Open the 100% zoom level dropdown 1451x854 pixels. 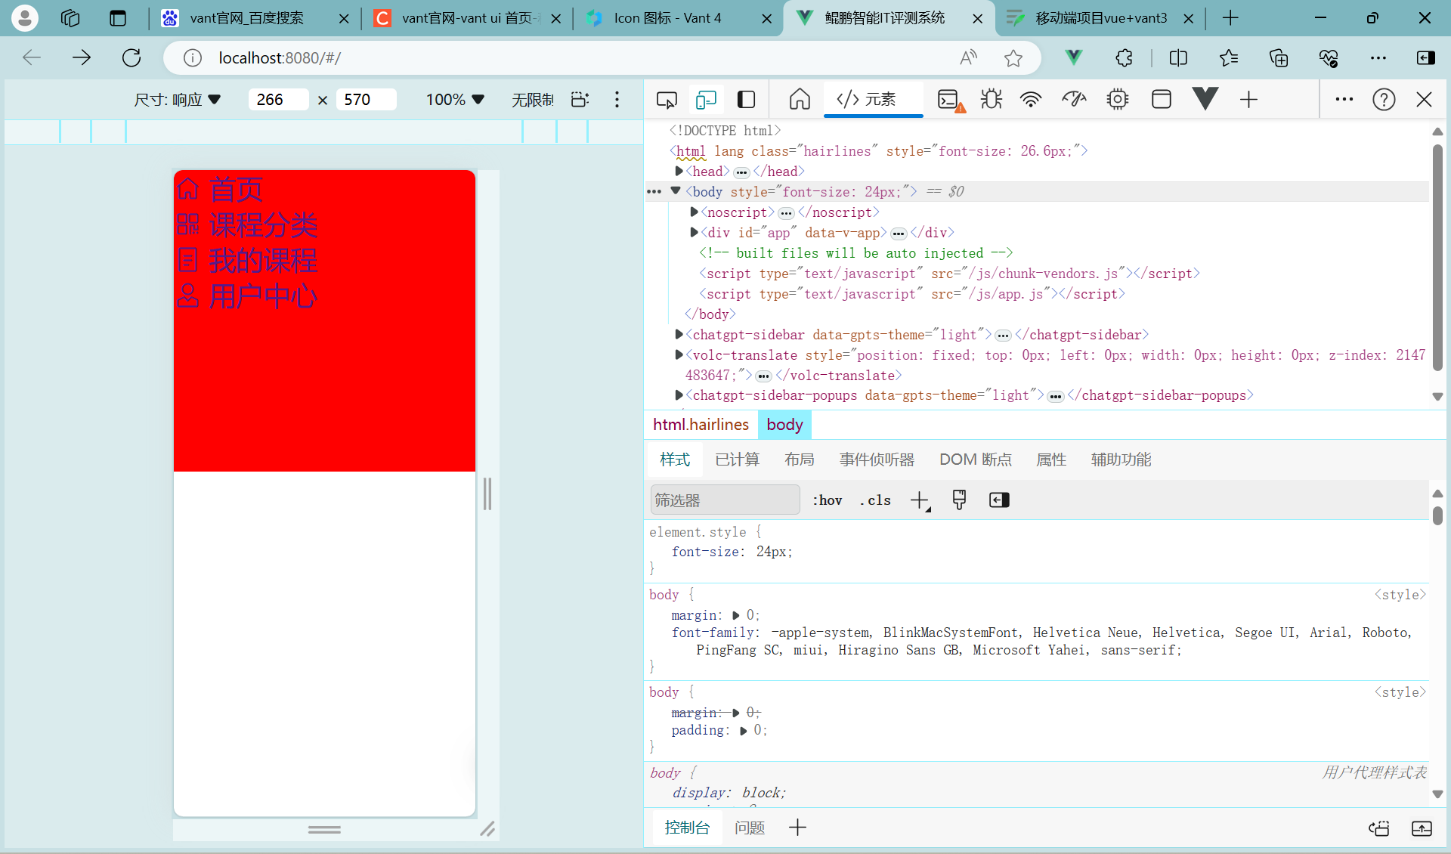453,99
